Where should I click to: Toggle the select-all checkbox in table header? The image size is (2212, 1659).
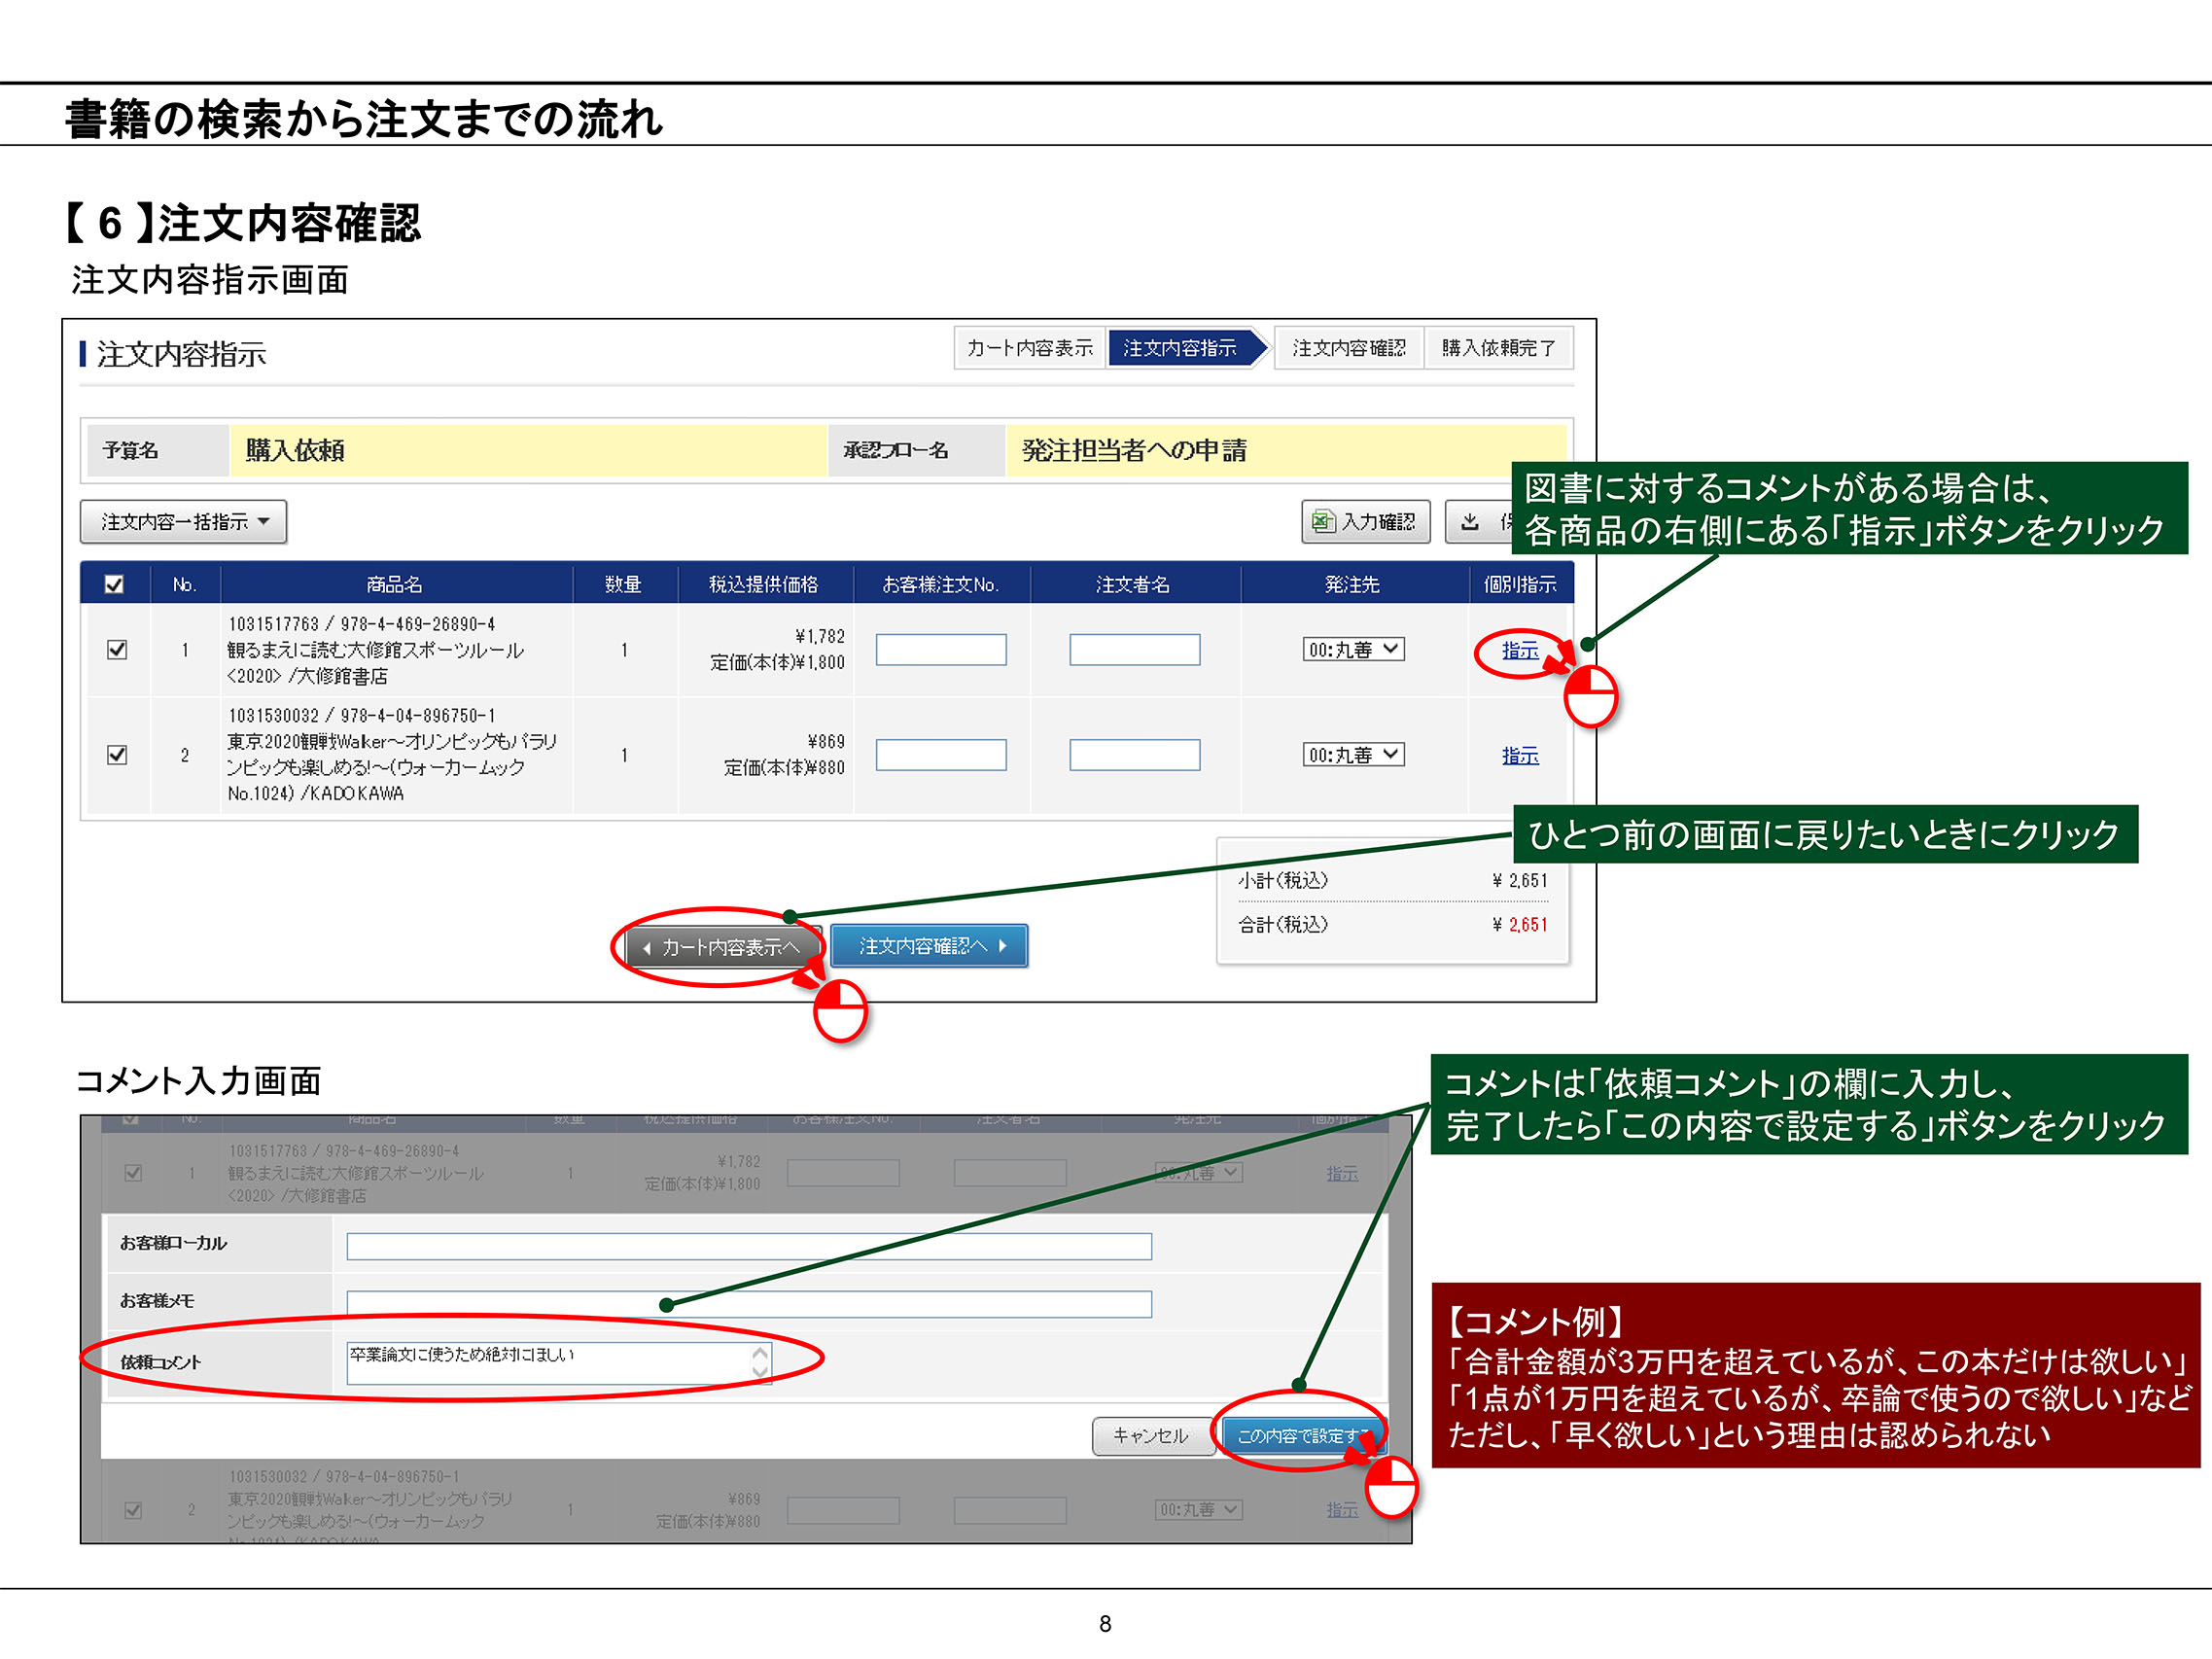[x=115, y=584]
